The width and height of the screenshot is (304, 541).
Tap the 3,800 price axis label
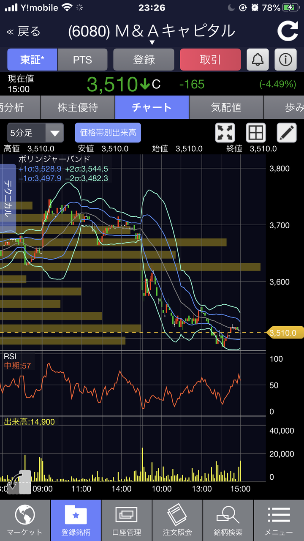pos(280,169)
